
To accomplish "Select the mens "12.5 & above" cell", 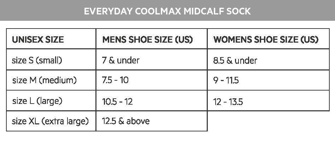I will pos(126,122).
